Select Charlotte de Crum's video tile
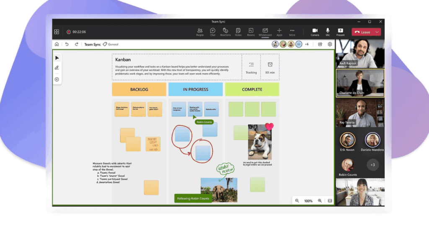Image resolution: width=429 pixels, height=225 pixels. click(360, 83)
